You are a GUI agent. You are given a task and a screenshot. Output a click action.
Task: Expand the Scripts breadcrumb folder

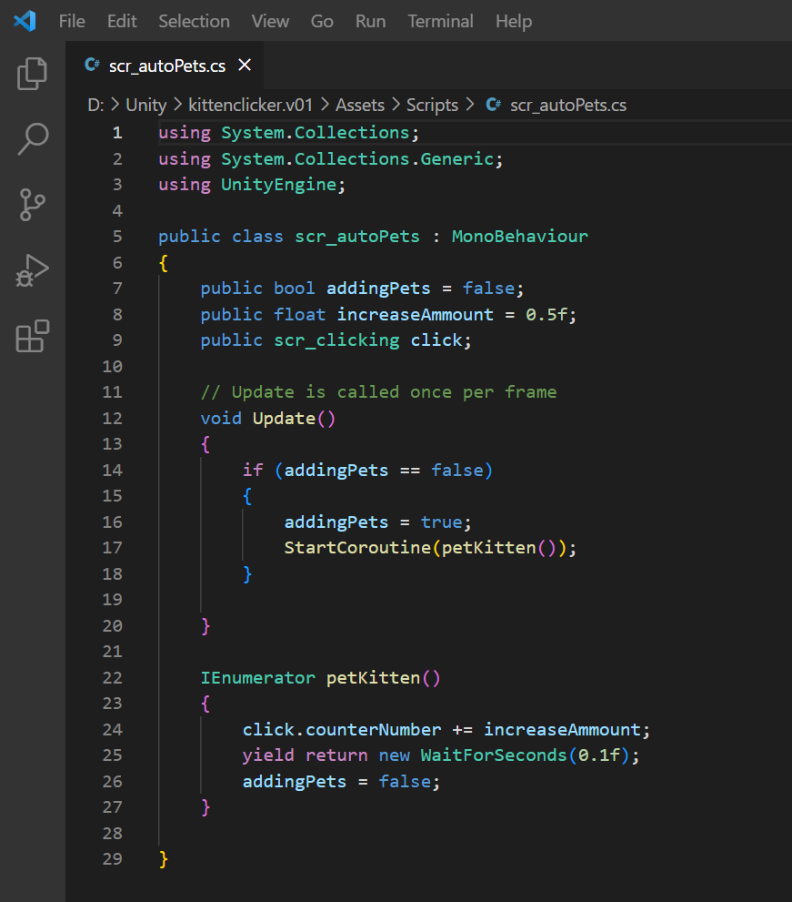pos(432,105)
